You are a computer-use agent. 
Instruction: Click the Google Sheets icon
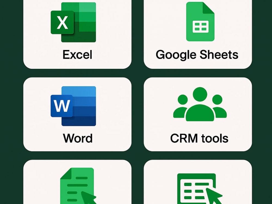click(200, 22)
